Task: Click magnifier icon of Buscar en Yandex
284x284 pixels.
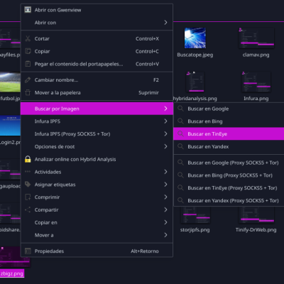Action: [x=180, y=146]
